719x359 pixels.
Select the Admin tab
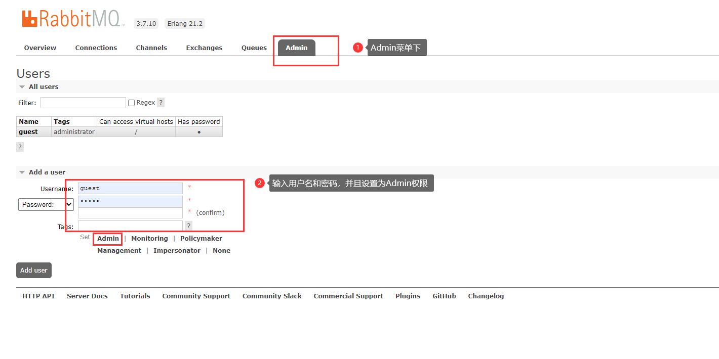(x=296, y=48)
